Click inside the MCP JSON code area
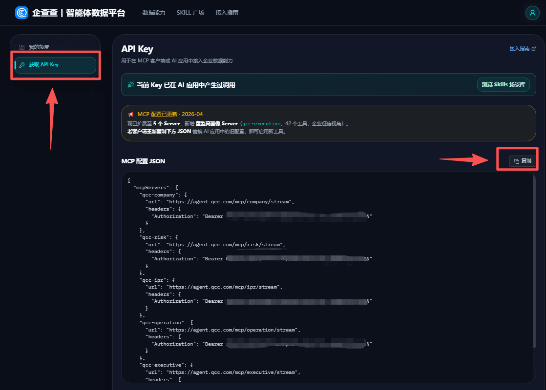 328,277
